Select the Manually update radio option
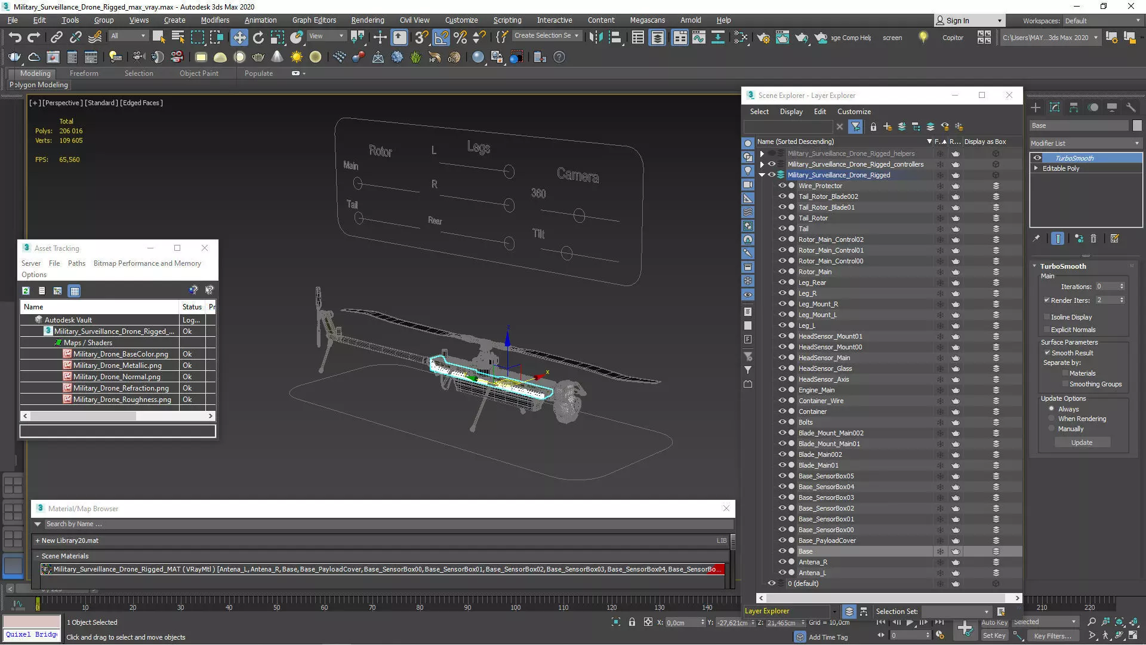The width and height of the screenshot is (1146, 645). pyautogui.click(x=1052, y=429)
